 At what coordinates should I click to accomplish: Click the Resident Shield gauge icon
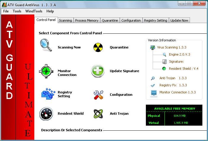click(x=46, y=114)
